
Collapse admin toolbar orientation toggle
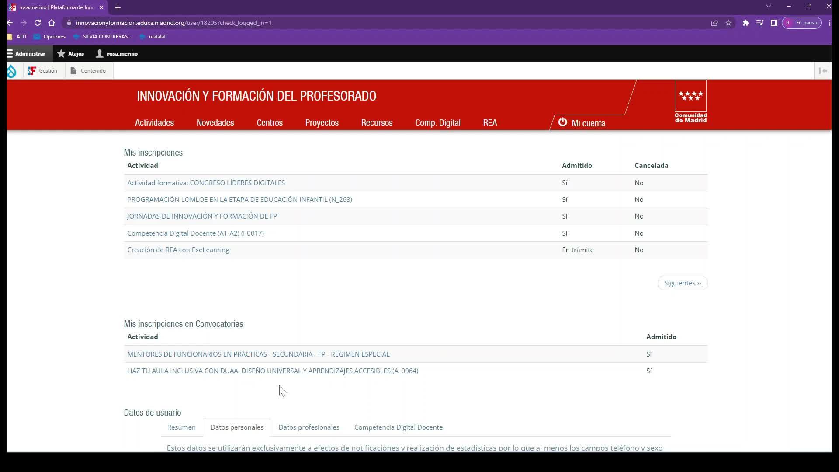coord(823,71)
